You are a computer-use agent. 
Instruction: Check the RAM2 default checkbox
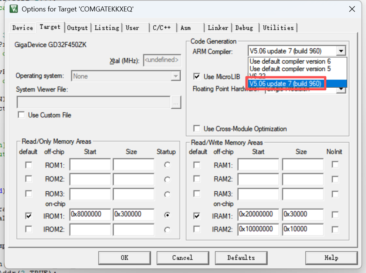coord(197,179)
